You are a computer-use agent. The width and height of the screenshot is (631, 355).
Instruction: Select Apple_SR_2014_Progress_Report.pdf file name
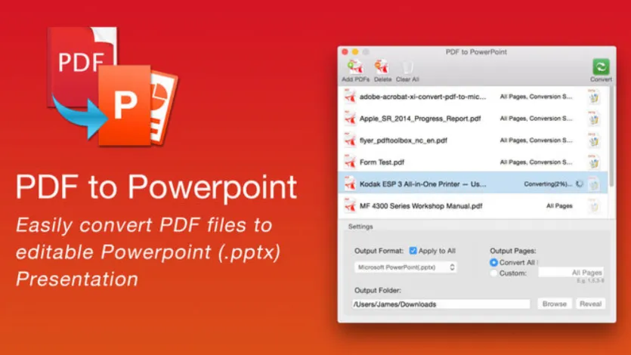pyautogui.click(x=420, y=119)
